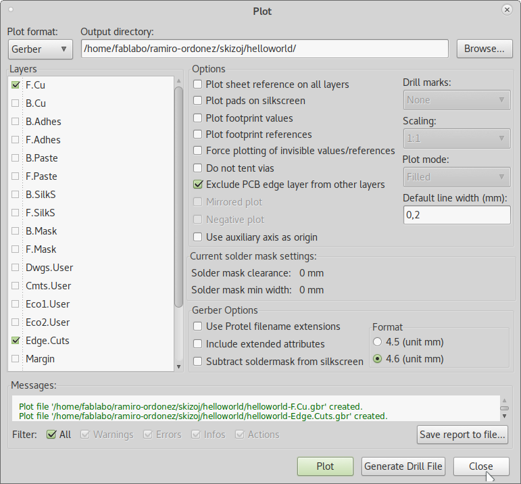Select the F.Mask layer checkbox
The height and width of the screenshot is (484, 521).
(16, 249)
